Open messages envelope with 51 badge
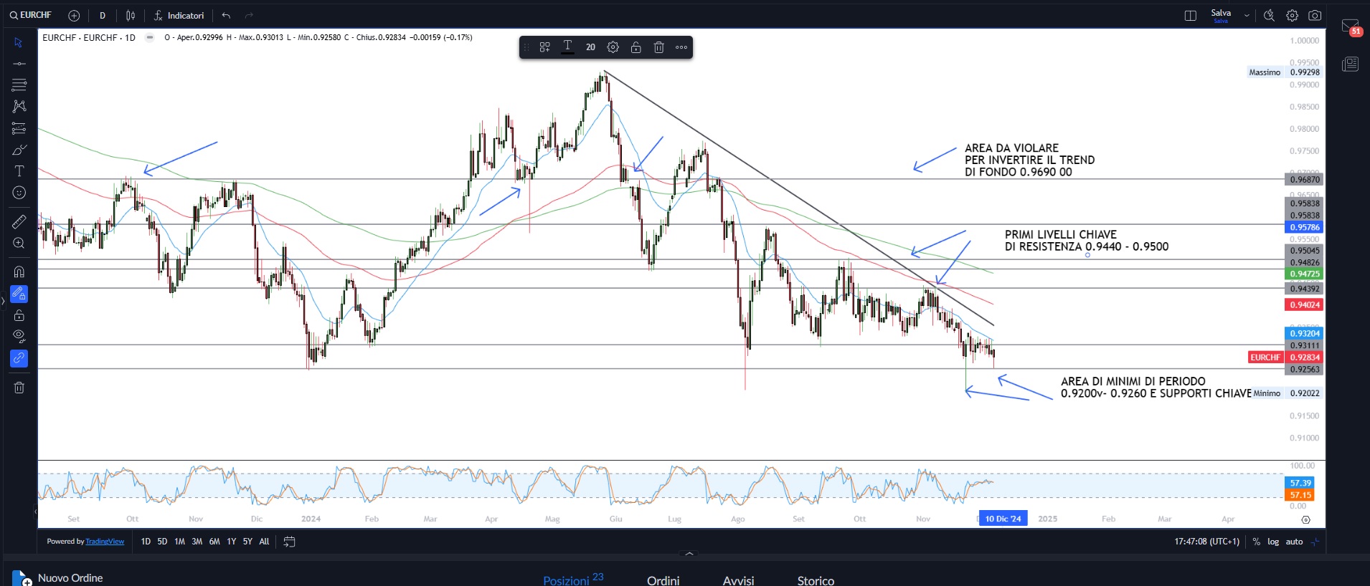The image size is (1370, 586). click(1351, 27)
